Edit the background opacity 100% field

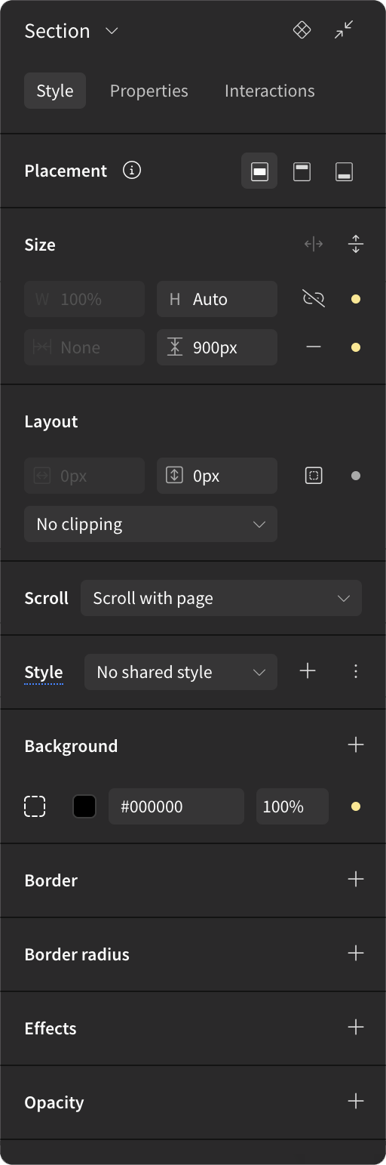[x=293, y=806]
